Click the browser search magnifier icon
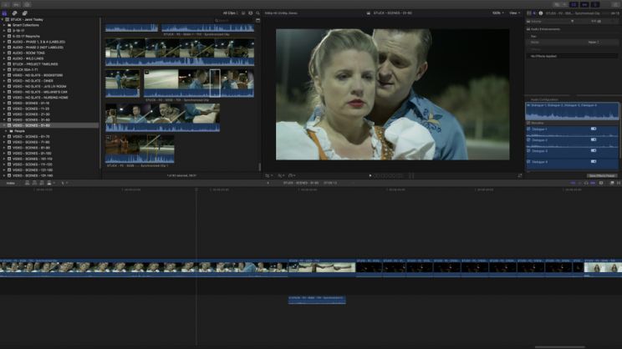This screenshot has width=622, height=349. pos(257,13)
